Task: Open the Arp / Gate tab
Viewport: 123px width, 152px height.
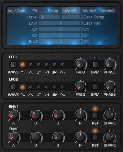Action: (16, 11)
